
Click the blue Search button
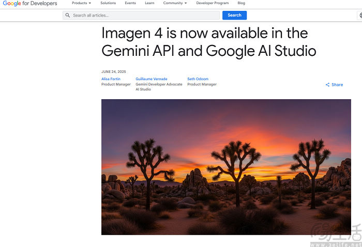tap(235, 15)
